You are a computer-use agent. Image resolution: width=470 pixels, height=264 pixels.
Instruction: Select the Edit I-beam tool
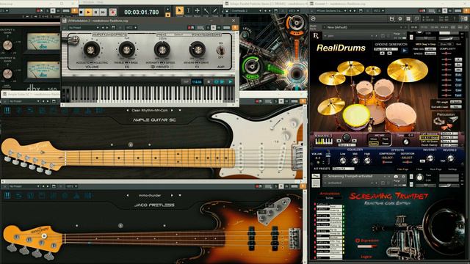[x=188, y=11]
